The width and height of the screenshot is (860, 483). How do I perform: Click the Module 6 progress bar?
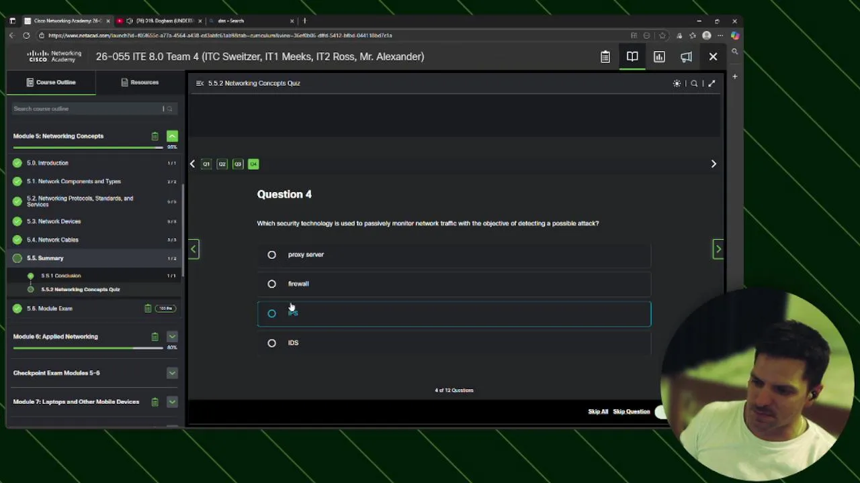pyautogui.click(x=88, y=347)
